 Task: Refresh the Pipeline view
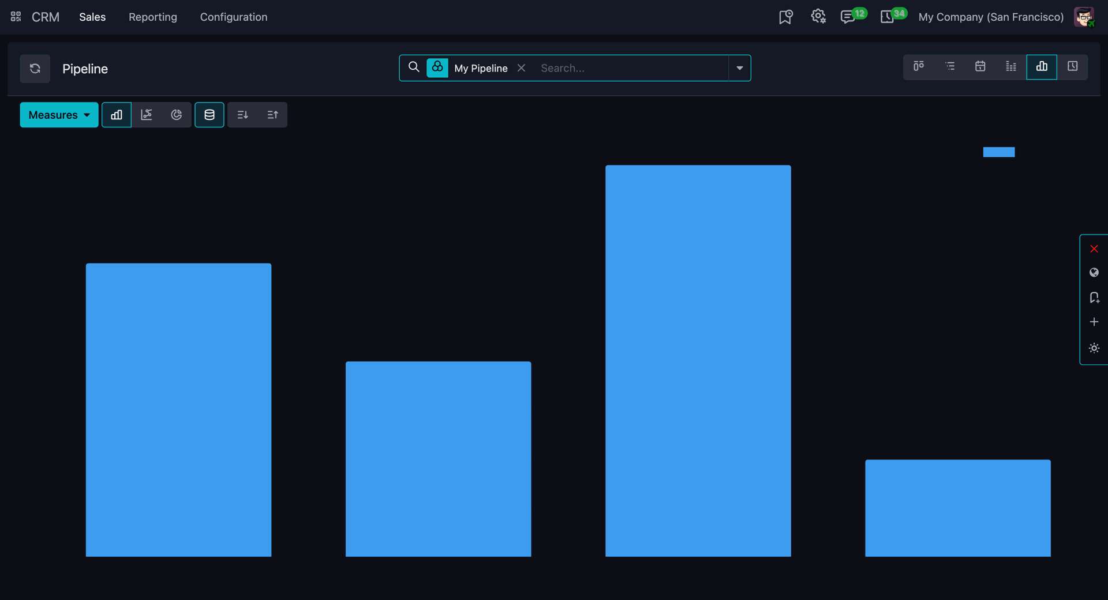tap(35, 69)
